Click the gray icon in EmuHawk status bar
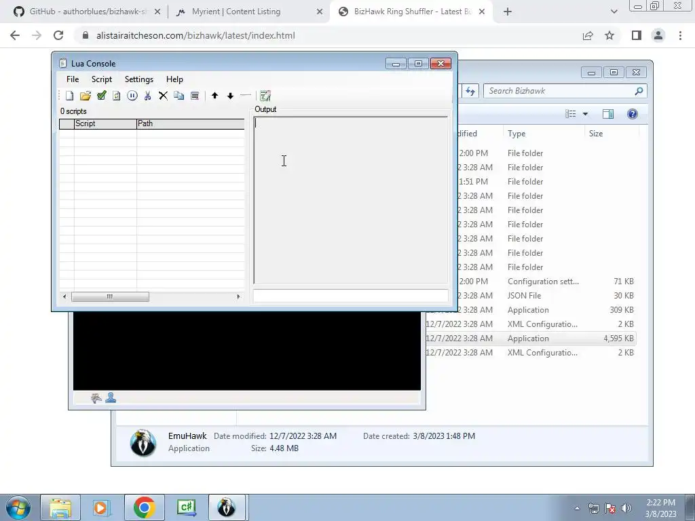Screen dimensions: 695x521 (96, 398)
